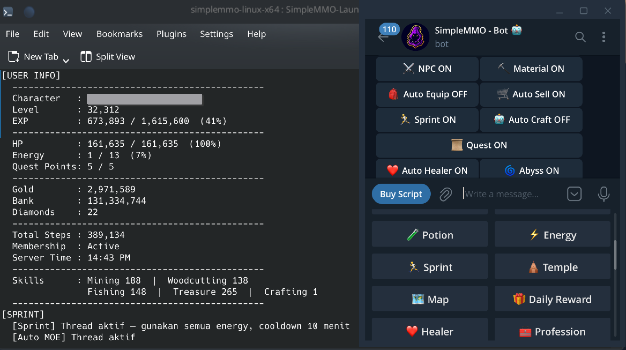Click the Map keyboard button

(x=430, y=298)
